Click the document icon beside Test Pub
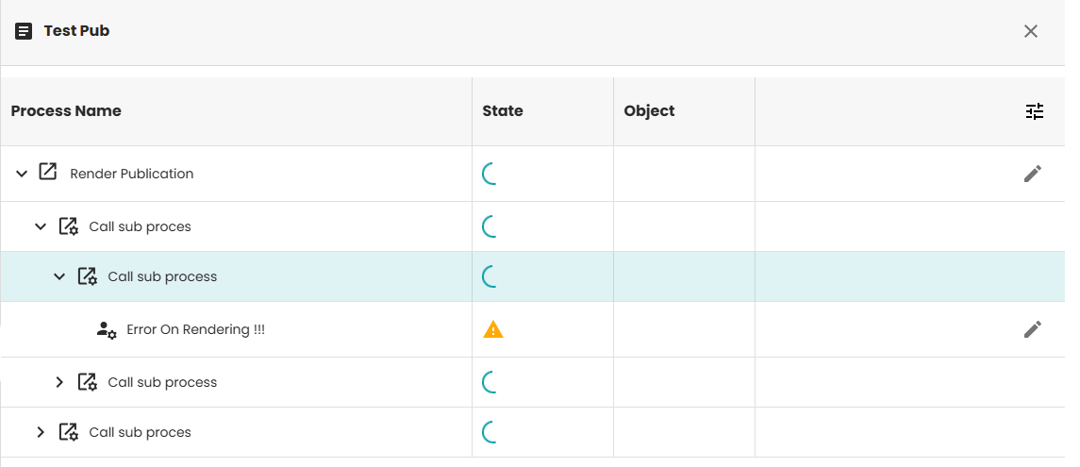 coord(24,31)
